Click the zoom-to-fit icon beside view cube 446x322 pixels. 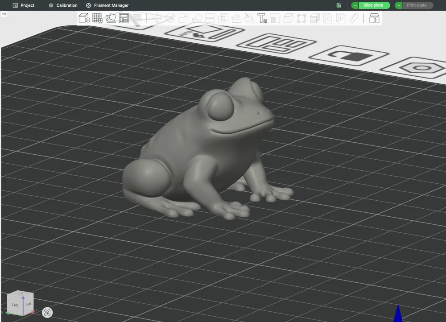pyautogui.click(x=47, y=312)
